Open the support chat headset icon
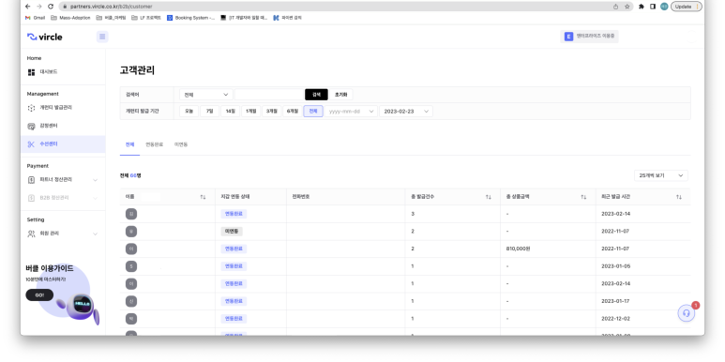Viewport: 725px width, 362px height. click(687, 313)
